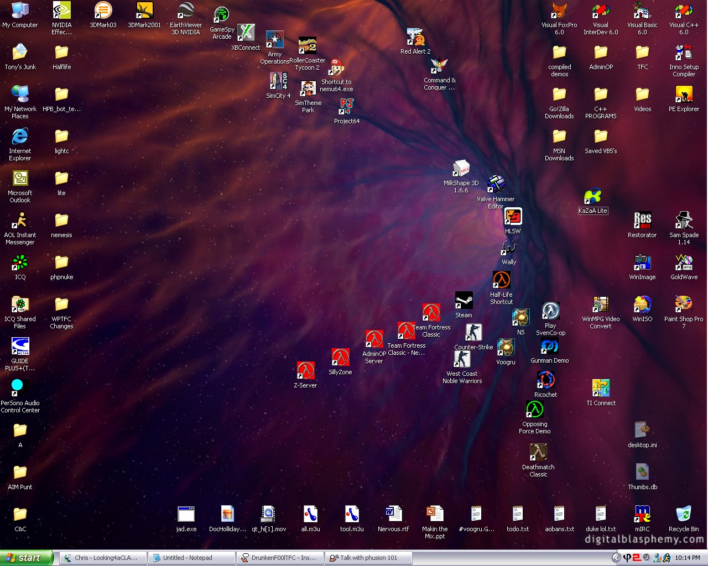The width and height of the screenshot is (708, 566).
Task: Open My Computer desktop icon
Action: coord(20,15)
